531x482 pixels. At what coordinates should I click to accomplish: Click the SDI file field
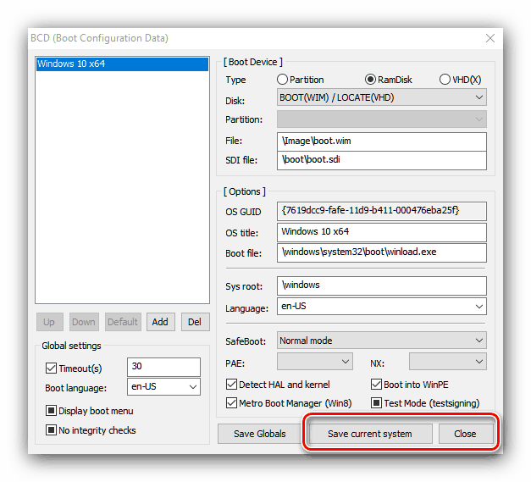pos(382,160)
